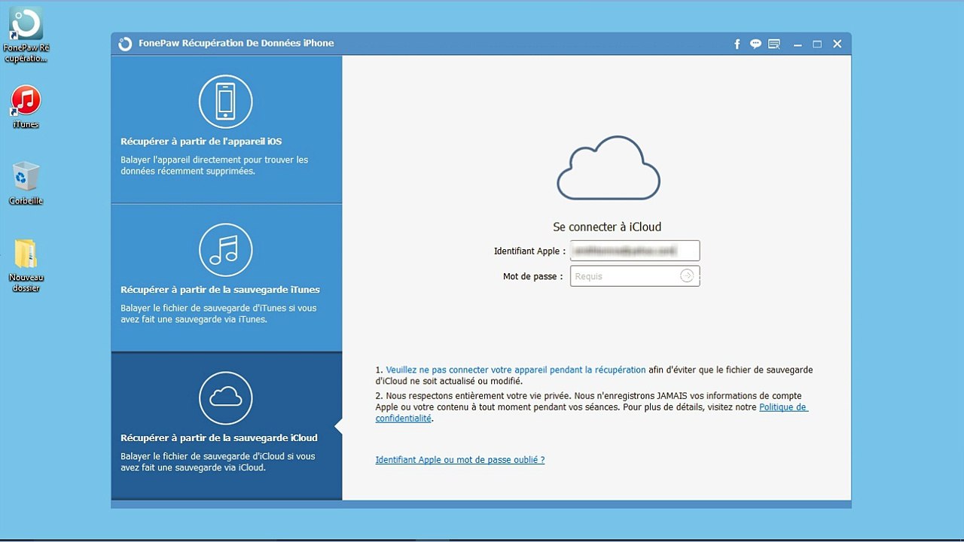Select Récupérer à partir de la sauvegarde iTunes
Image resolution: width=964 pixels, height=542 pixels.
pos(227,278)
